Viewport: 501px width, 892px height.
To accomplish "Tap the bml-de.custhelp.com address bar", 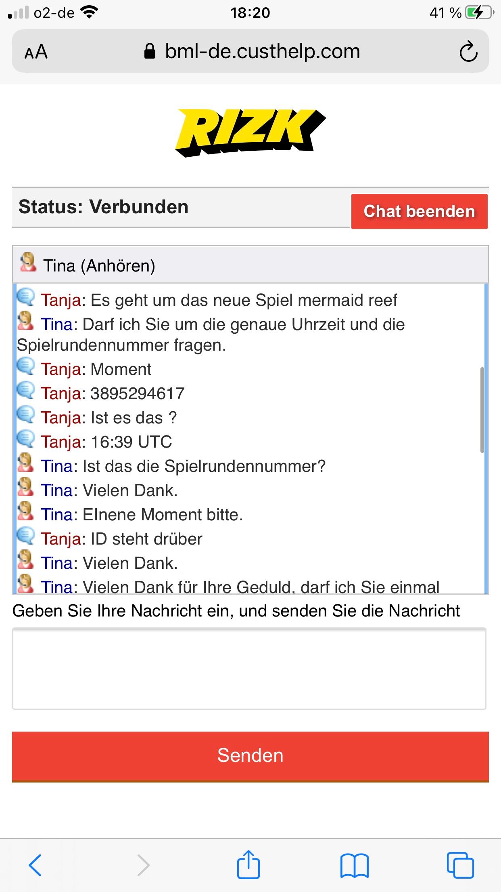I will [262, 51].
